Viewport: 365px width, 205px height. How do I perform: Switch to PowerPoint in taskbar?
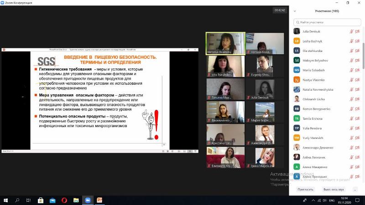(99, 200)
